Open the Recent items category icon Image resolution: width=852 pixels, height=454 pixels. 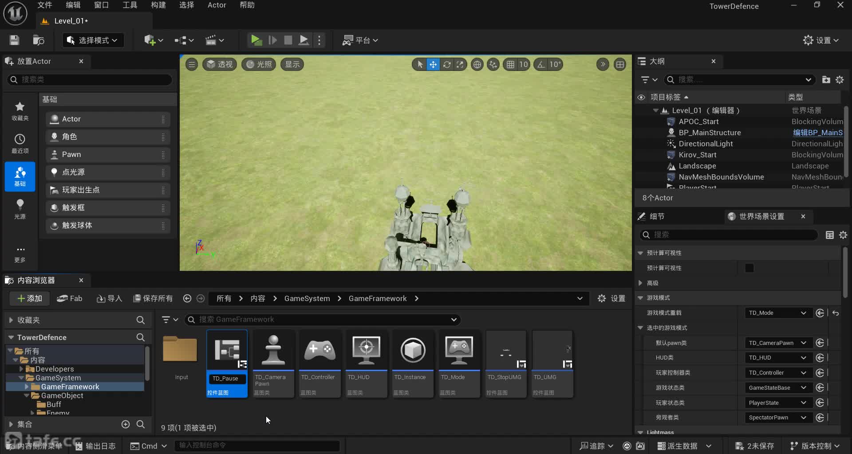coord(20,143)
